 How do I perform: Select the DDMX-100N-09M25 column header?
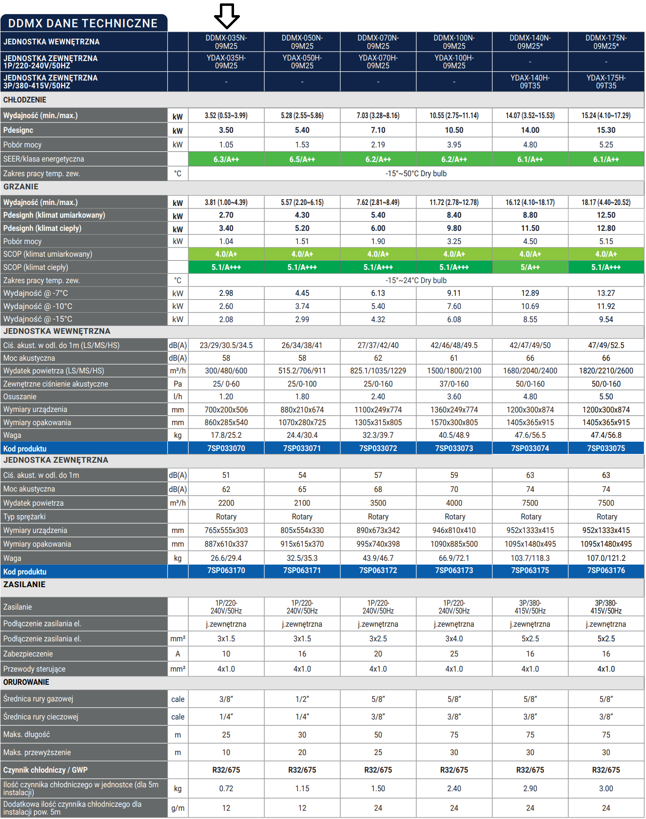(x=454, y=42)
